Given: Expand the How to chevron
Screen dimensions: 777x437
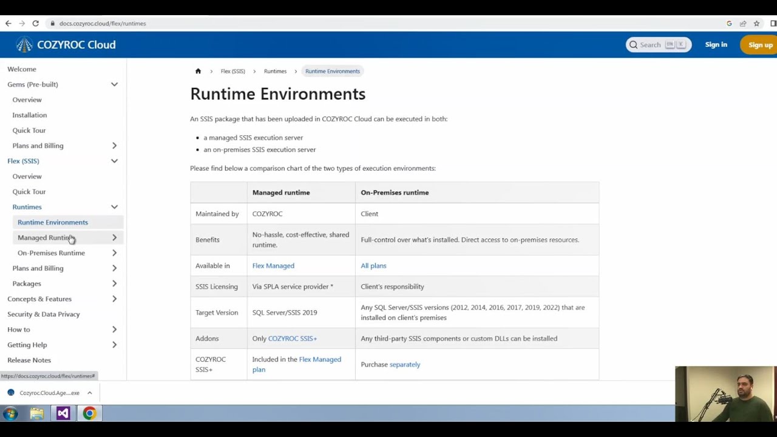Looking at the screenshot, I should pyautogui.click(x=114, y=330).
